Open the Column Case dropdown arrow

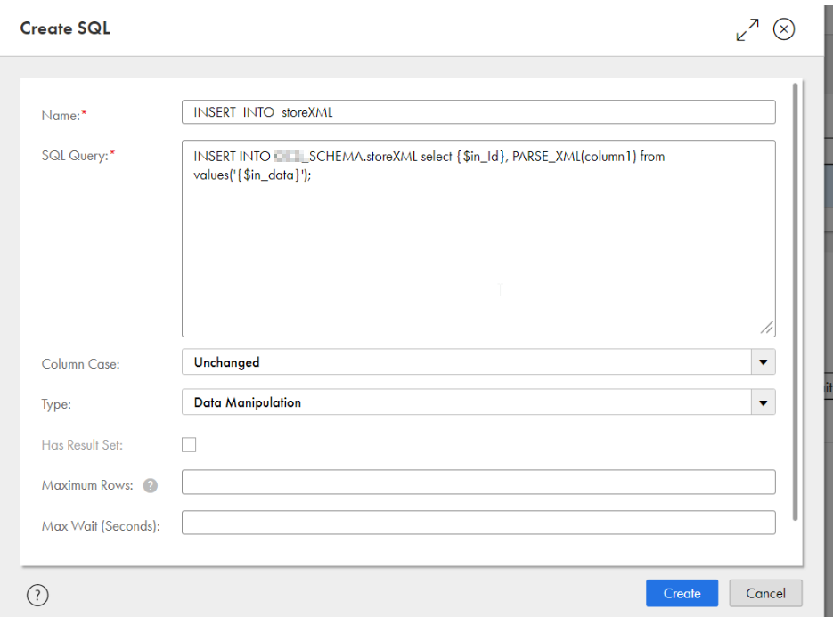[764, 362]
